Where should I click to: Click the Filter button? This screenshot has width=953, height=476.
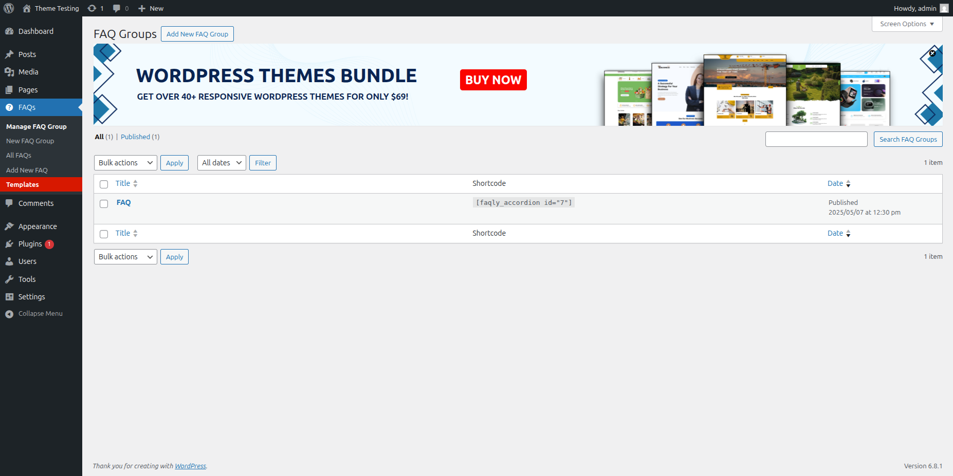[x=263, y=163]
